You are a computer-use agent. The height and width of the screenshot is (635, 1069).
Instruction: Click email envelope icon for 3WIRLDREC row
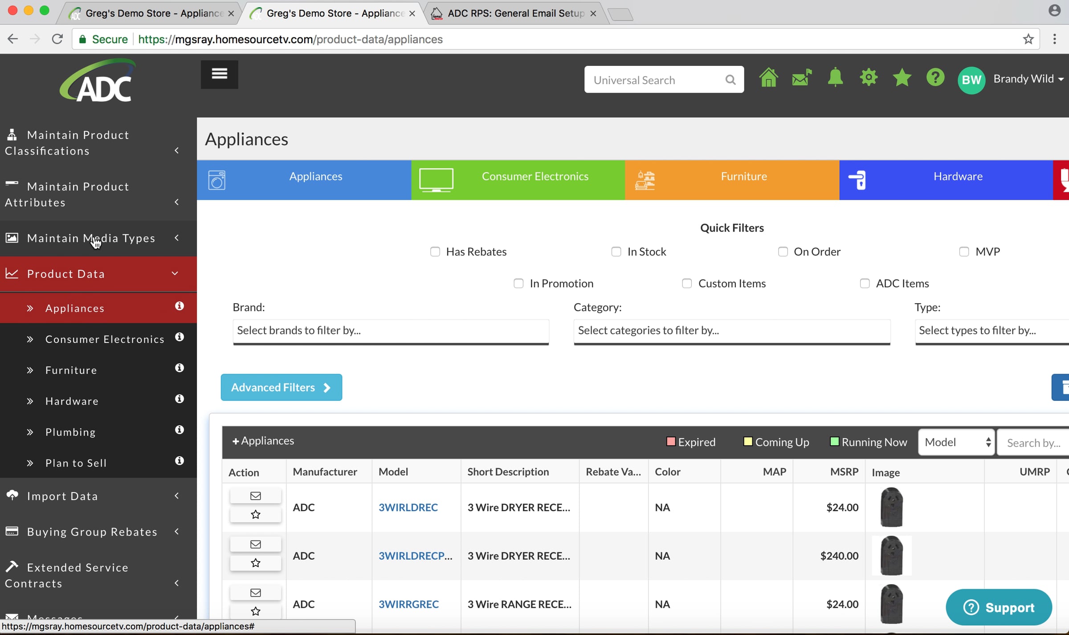255,496
